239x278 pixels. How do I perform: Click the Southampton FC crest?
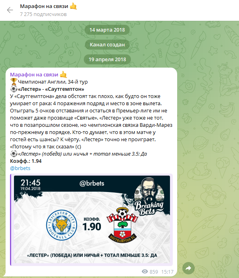122,225
